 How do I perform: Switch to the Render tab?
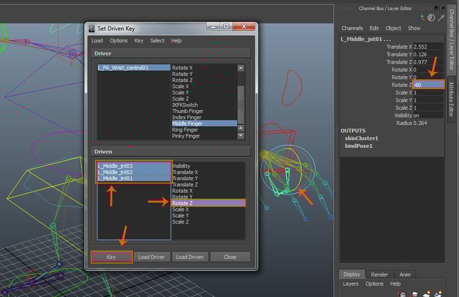(379, 274)
